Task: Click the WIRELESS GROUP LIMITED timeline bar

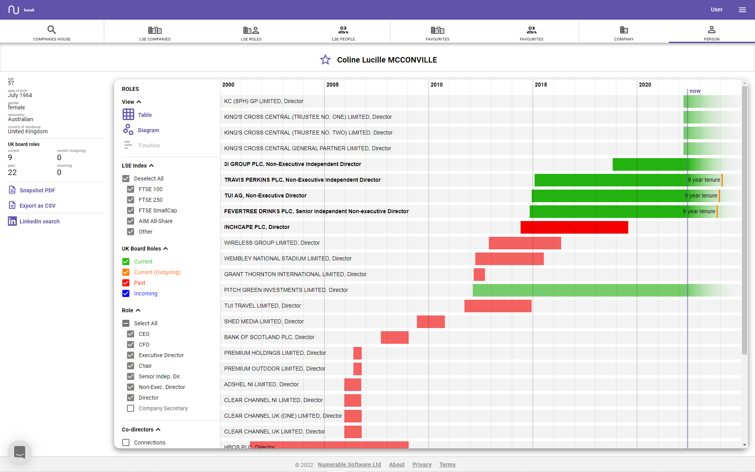Action: [x=525, y=243]
